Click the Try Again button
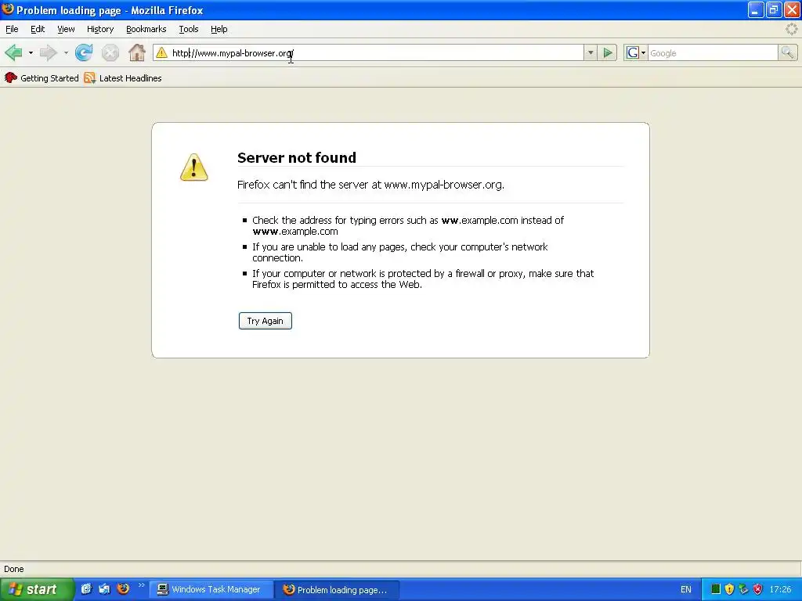 (x=265, y=321)
